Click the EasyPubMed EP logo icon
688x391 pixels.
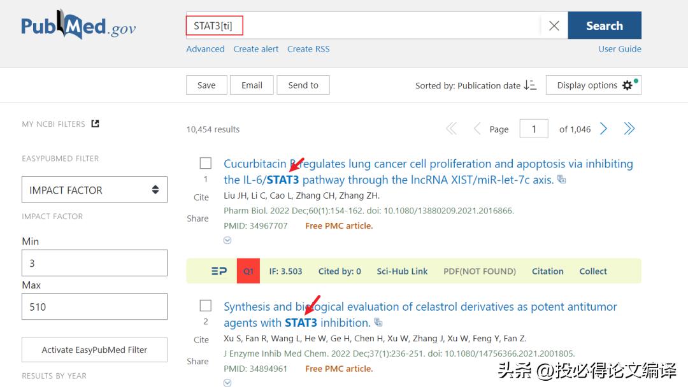click(219, 271)
